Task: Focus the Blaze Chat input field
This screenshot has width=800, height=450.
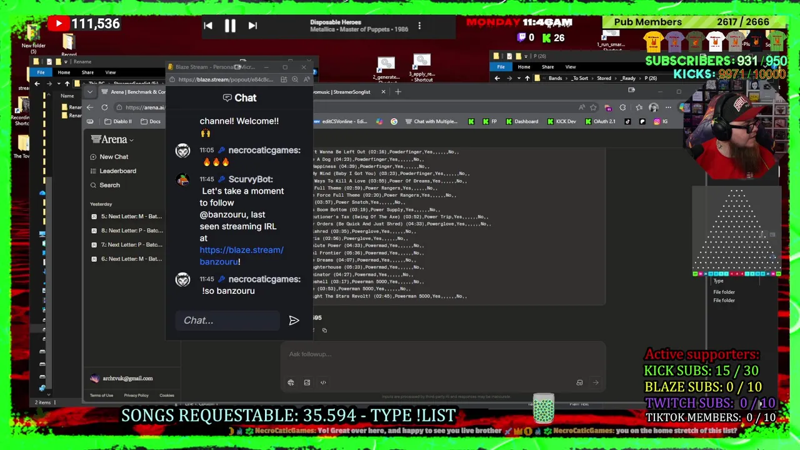Action: pos(229,320)
